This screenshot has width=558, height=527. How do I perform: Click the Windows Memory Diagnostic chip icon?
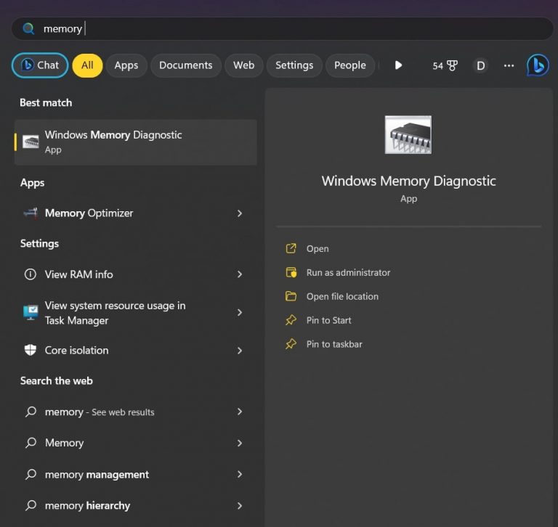31,142
